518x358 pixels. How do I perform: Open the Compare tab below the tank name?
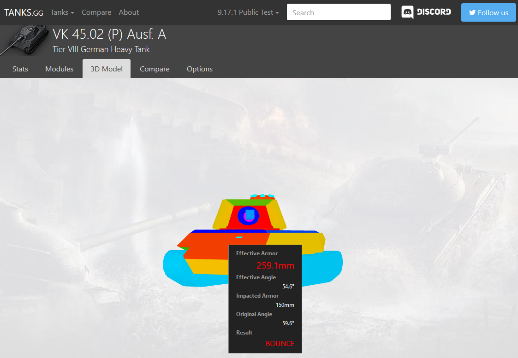155,69
